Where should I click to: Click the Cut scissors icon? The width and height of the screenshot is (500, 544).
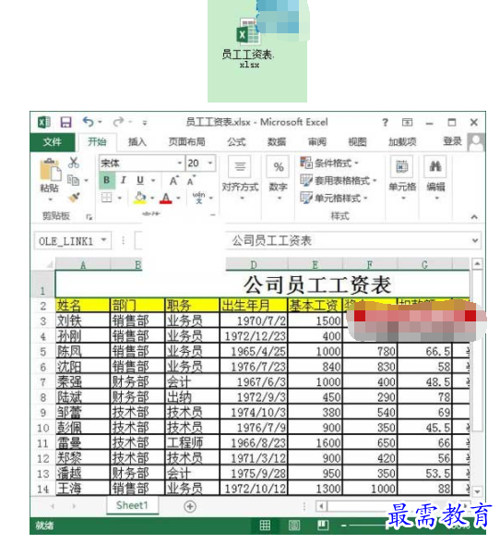[74, 162]
